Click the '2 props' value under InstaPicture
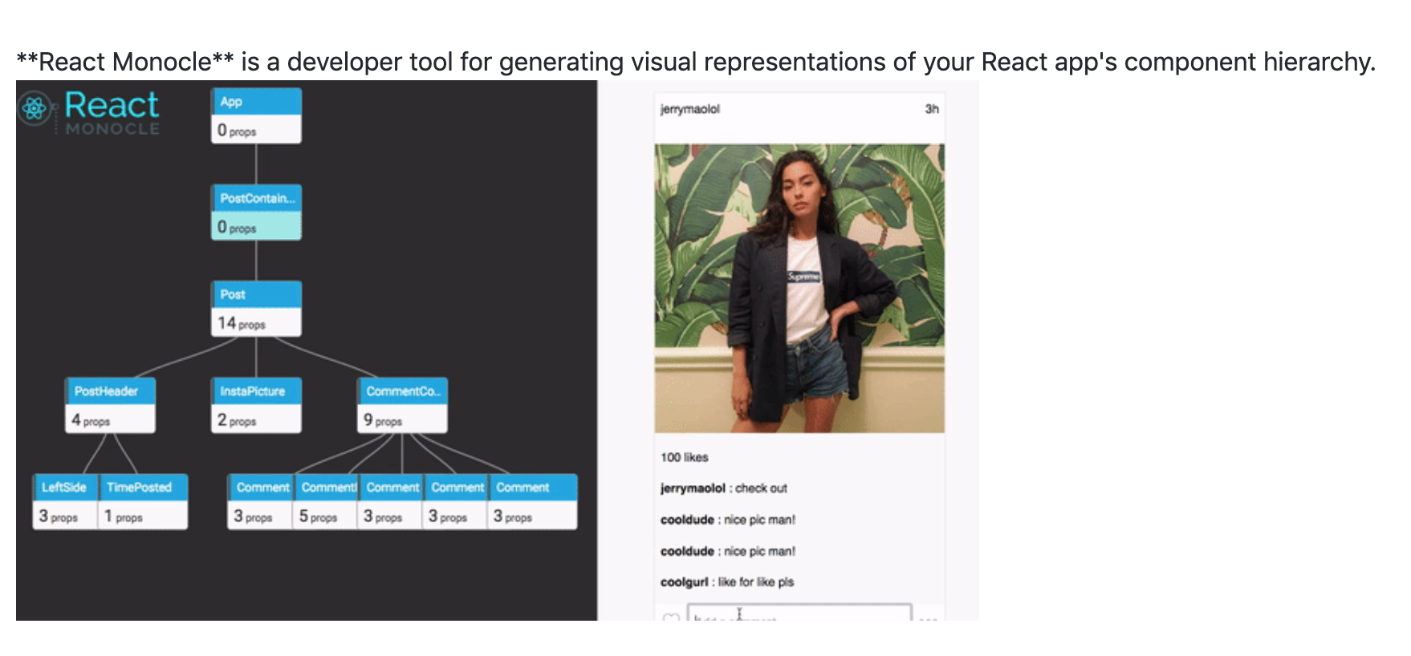This screenshot has height=656, width=1411. click(237, 420)
